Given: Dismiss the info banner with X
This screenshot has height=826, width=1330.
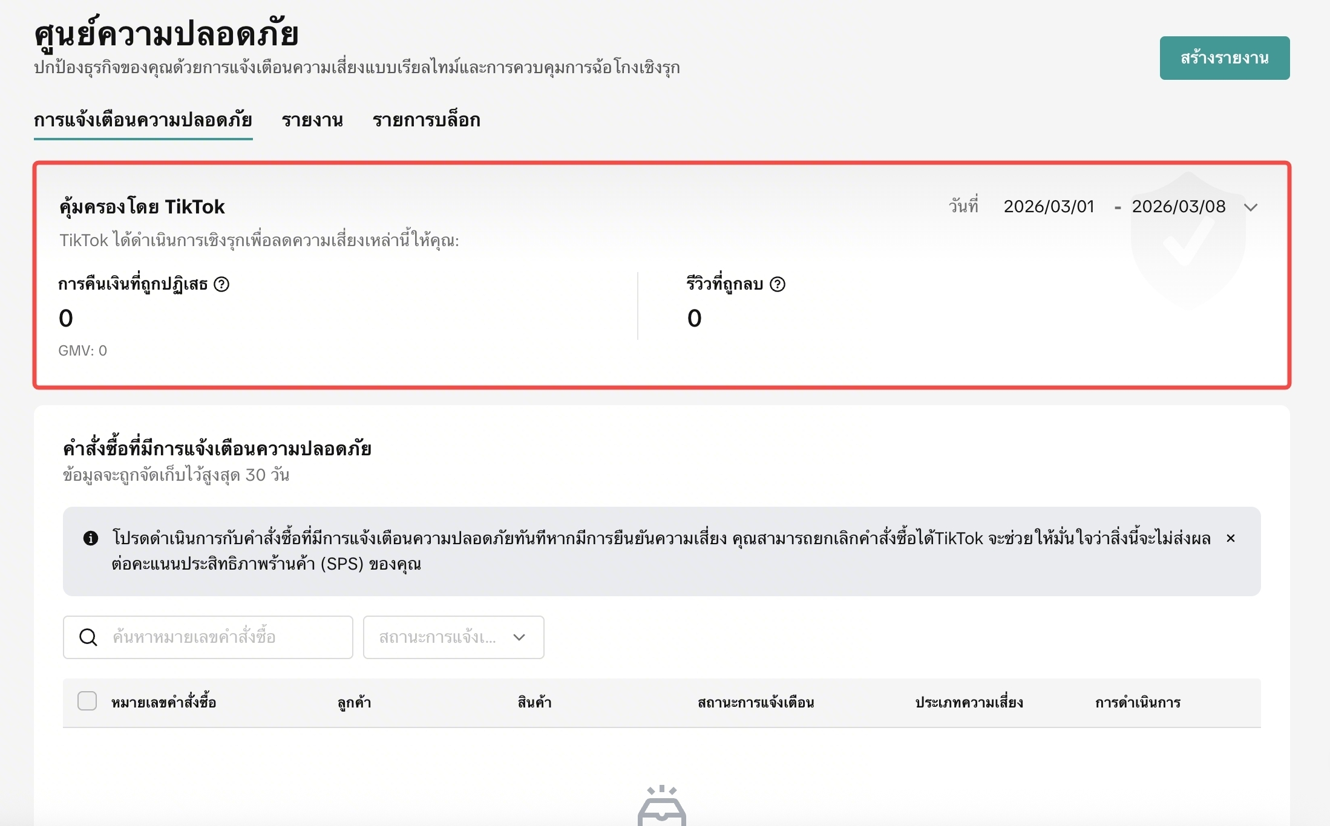Looking at the screenshot, I should tap(1230, 538).
